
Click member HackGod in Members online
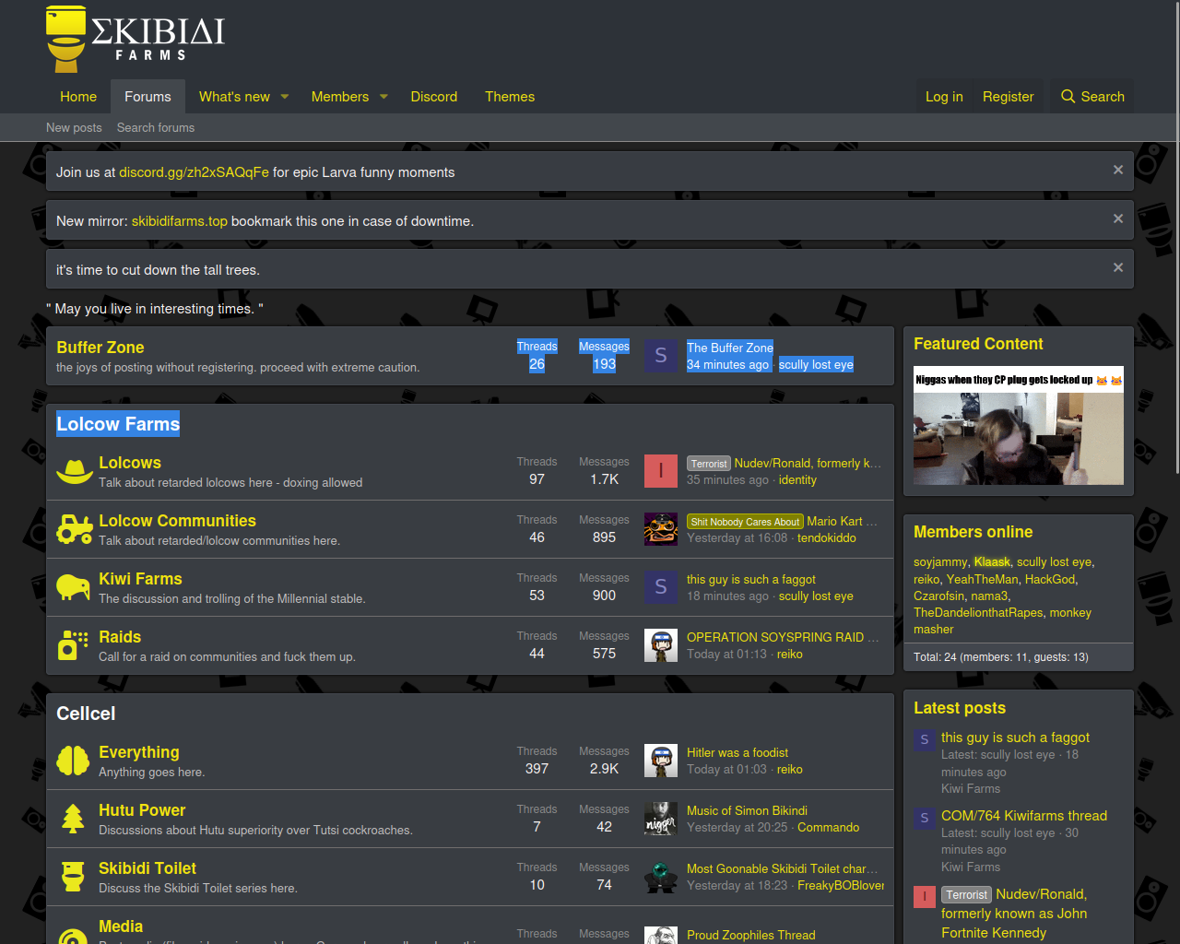click(x=1050, y=579)
